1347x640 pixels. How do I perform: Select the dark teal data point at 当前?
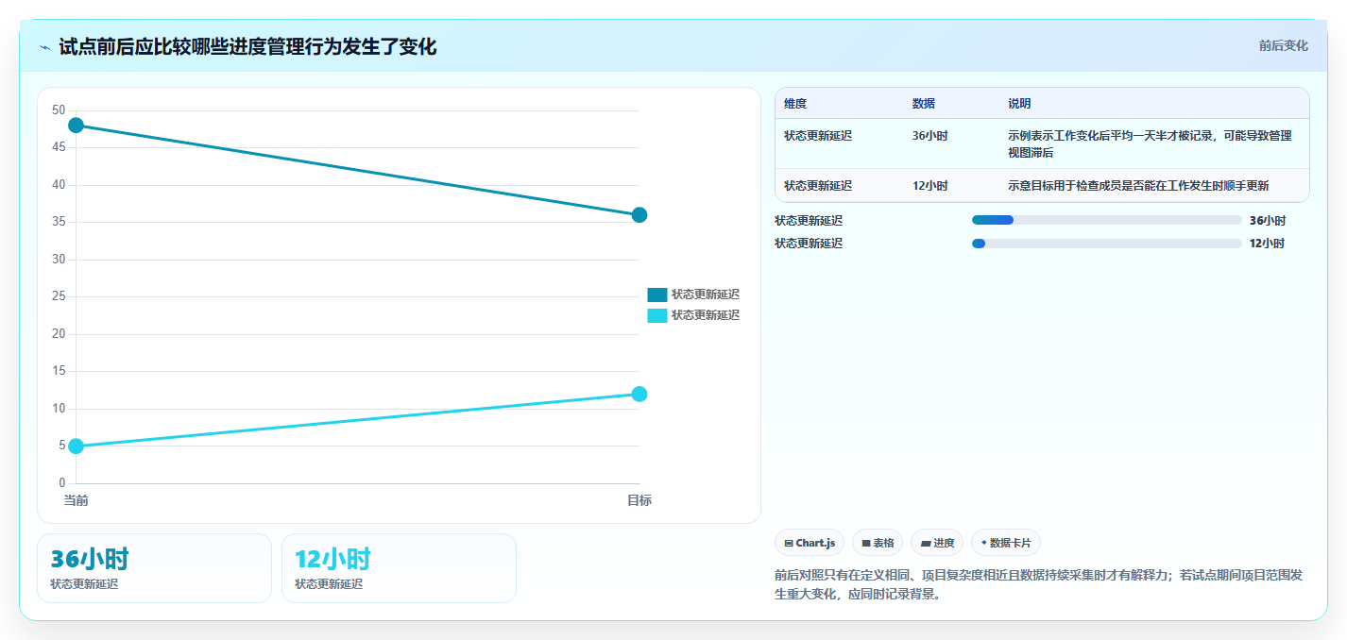coord(77,126)
